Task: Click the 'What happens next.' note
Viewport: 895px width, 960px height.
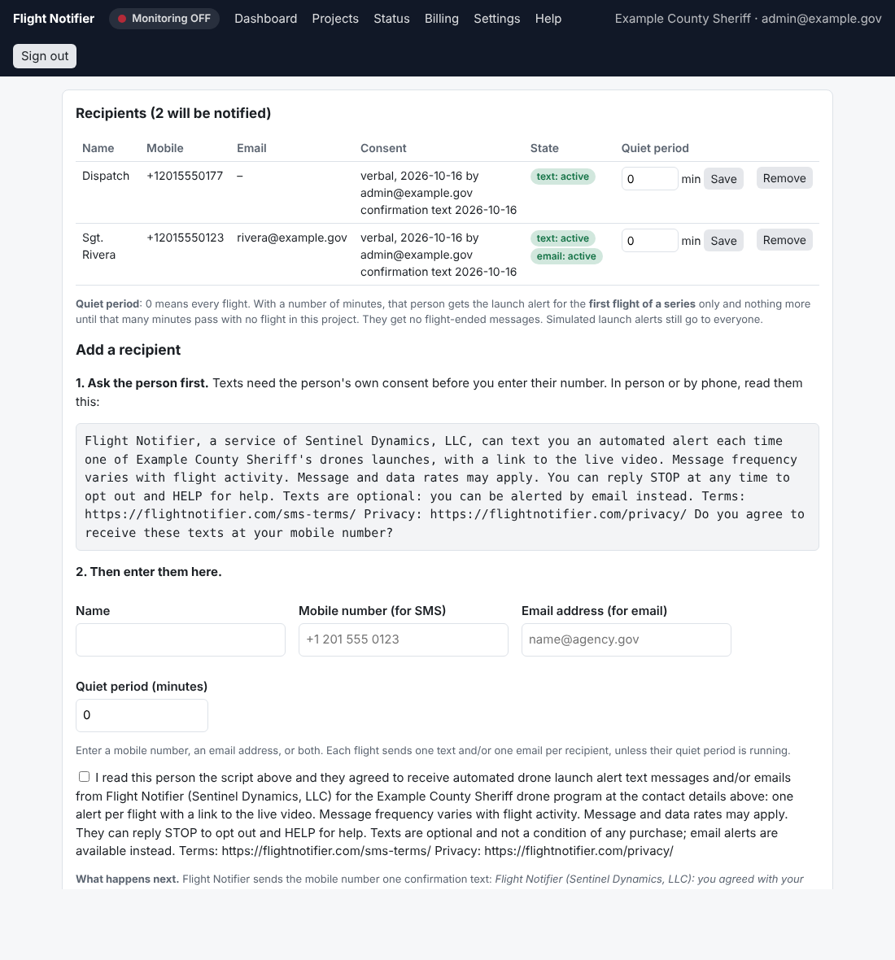Action: click(127, 879)
